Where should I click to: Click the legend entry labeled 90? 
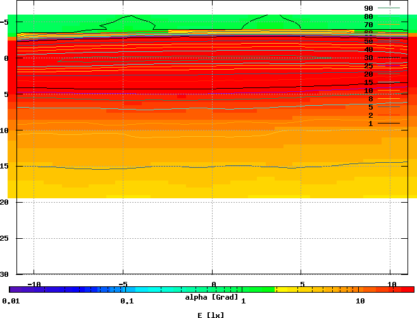tap(368, 8)
